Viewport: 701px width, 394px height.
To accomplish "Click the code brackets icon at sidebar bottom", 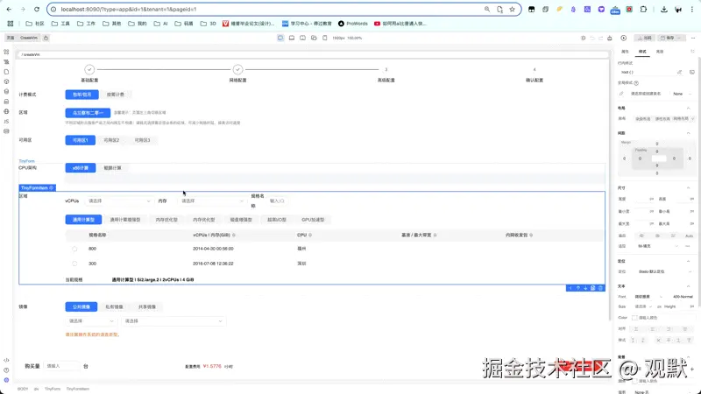I will point(6,360).
